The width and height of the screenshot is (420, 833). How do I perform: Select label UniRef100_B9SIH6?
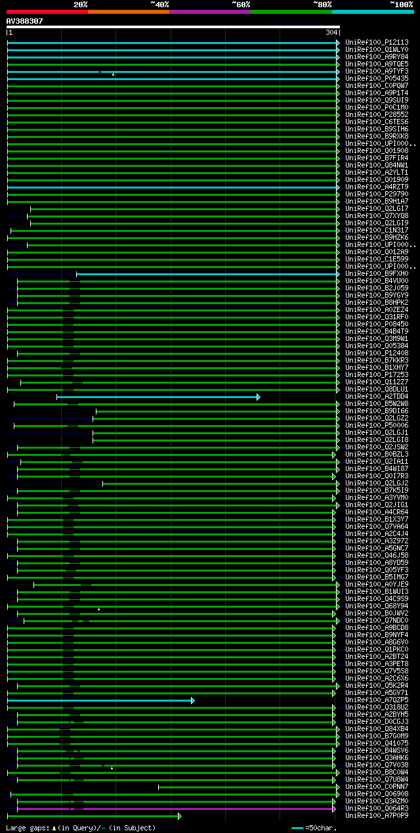[x=377, y=129]
